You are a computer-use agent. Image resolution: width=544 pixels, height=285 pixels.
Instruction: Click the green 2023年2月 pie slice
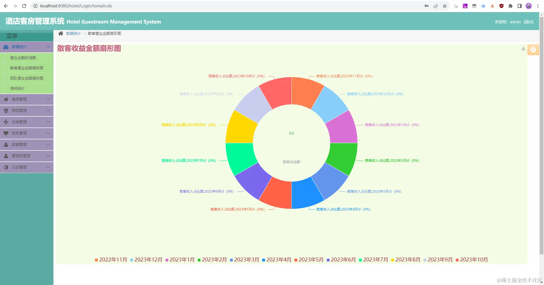pyautogui.click(x=343, y=157)
